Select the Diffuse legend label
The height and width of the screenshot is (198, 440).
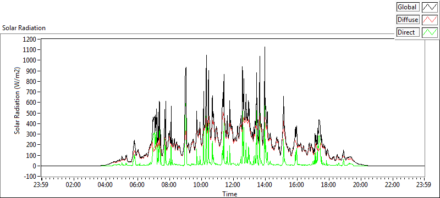[x=408, y=20]
